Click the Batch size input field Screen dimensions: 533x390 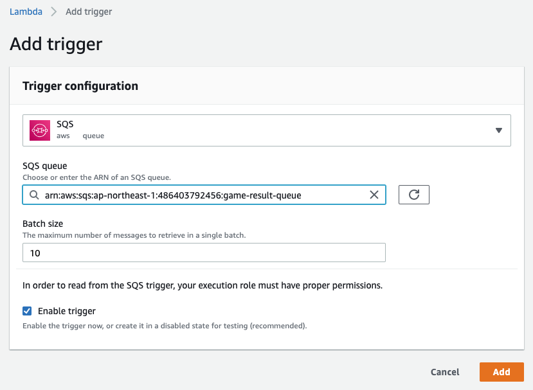tap(204, 253)
